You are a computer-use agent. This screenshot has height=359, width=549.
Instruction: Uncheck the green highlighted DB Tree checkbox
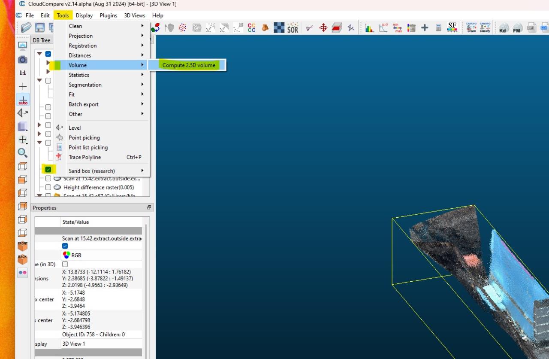[x=48, y=169]
